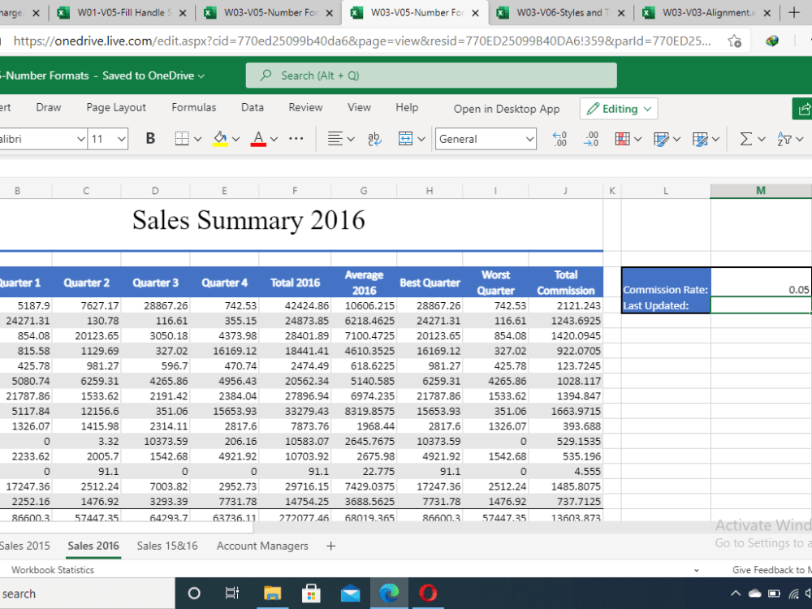Open Mail app from taskbar
This screenshot has width=812, height=609.
tap(351, 593)
